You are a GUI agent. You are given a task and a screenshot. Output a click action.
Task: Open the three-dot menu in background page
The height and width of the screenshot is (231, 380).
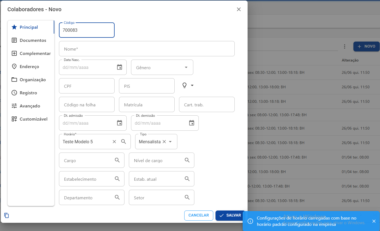345,46
